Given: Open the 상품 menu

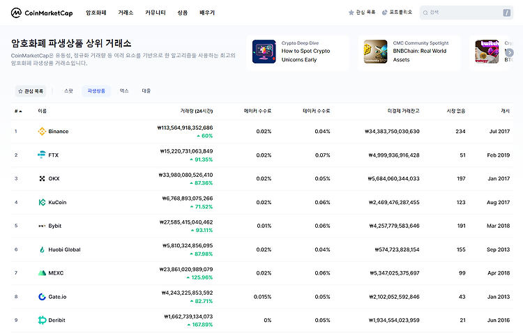Looking at the screenshot, I should click(x=182, y=13).
